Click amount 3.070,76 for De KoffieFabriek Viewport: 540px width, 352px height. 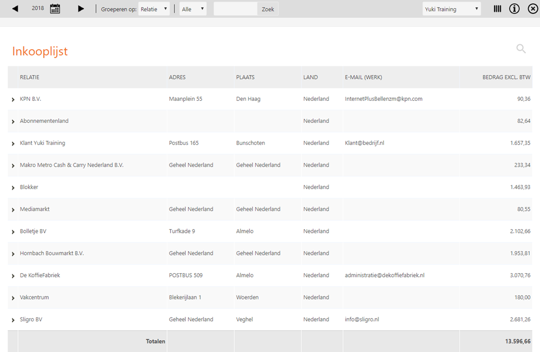pos(520,275)
